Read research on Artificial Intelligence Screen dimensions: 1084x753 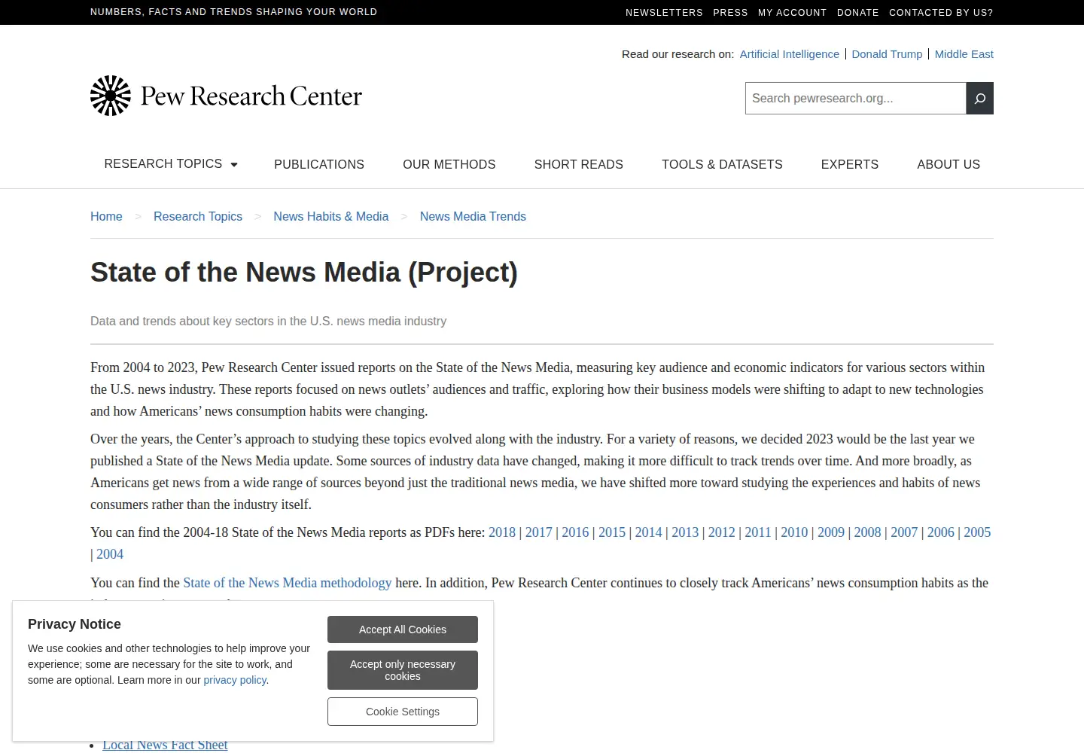coord(790,54)
